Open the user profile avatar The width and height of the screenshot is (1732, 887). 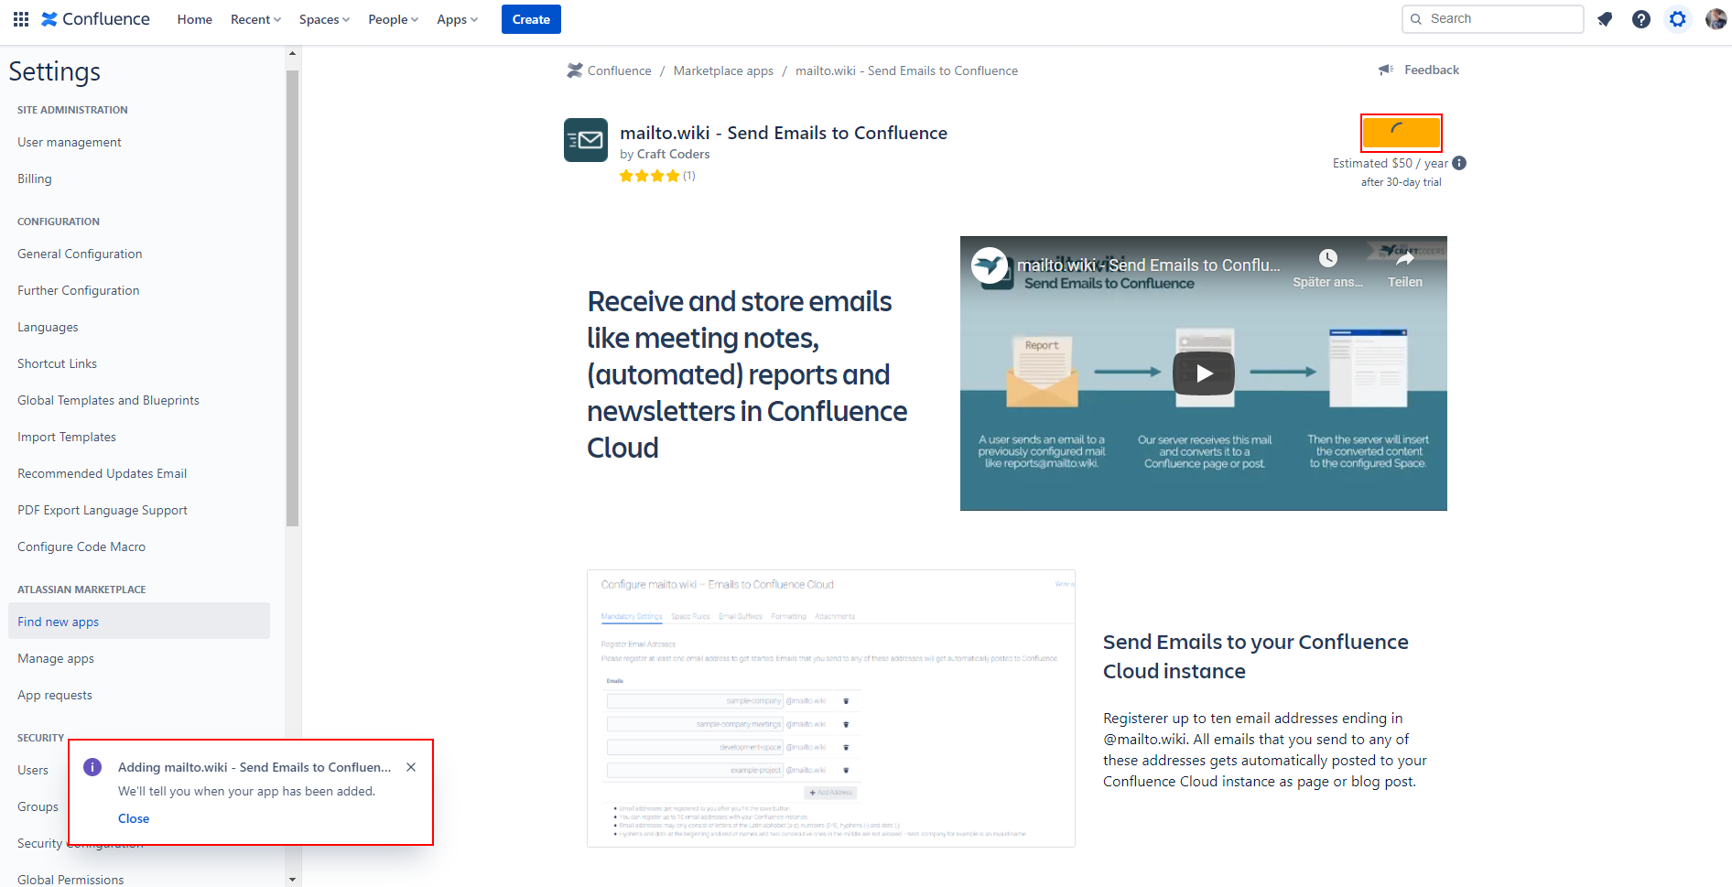1716,19
